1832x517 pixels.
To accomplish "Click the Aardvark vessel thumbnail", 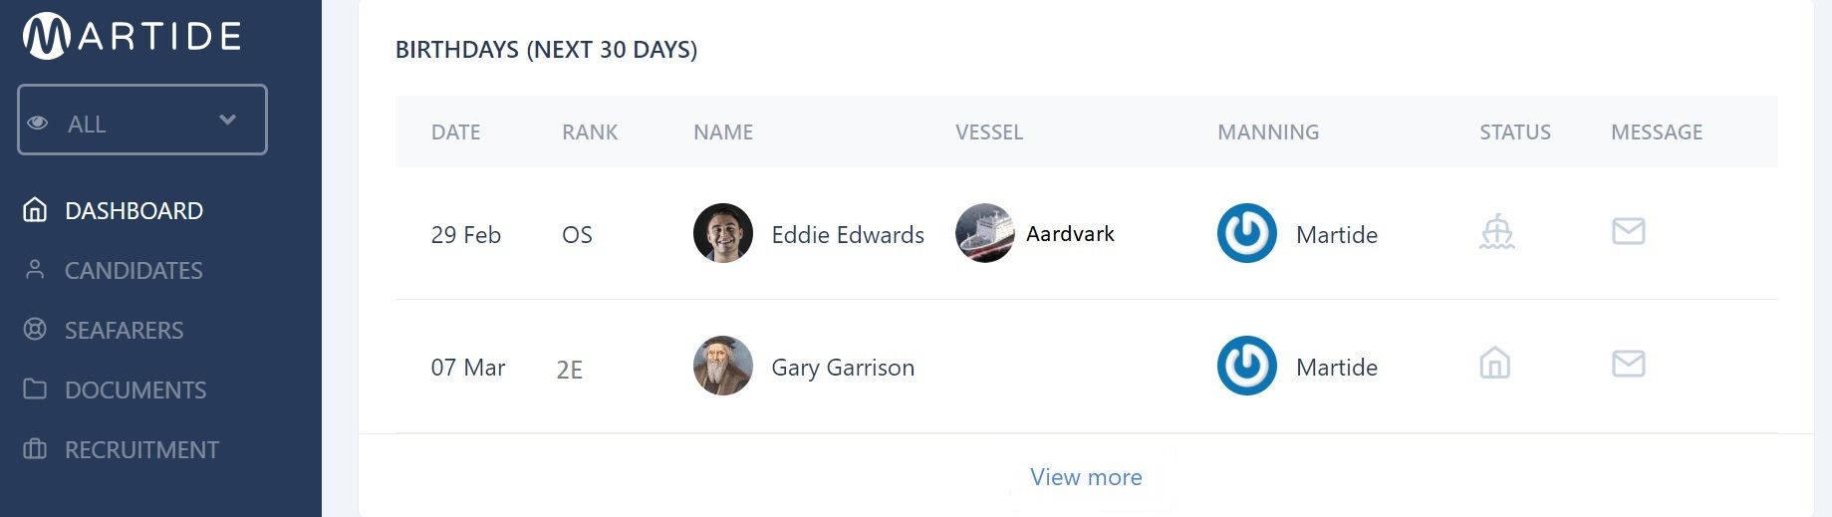I will (x=984, y=233).
